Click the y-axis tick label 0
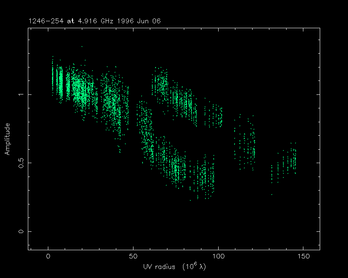The image size is (348, 278). coord(20,231)
